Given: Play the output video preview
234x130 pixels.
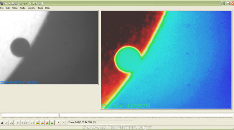Looking at the screenshot, I should click(x=12, y=123).
